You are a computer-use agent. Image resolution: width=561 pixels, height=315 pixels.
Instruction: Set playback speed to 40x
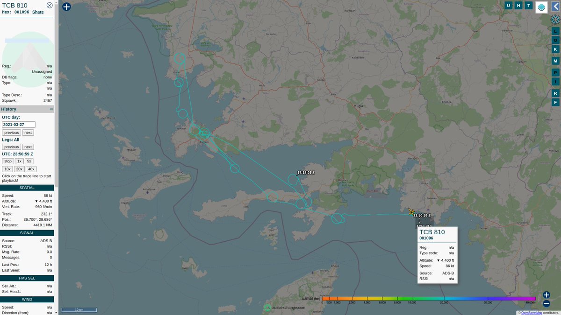[31, 169]
